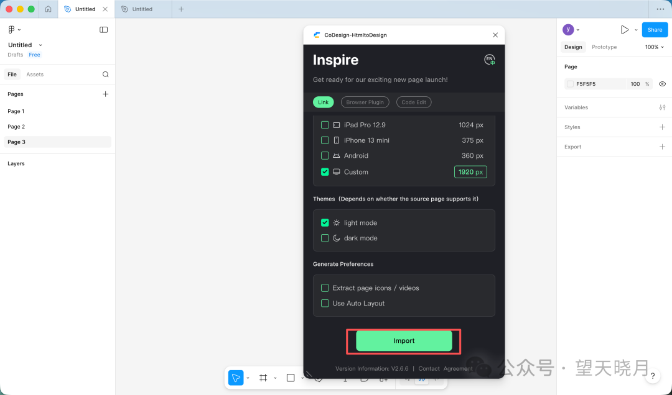
Task: Toggle the sidebar panel layout icon
Action: [104, 30]
